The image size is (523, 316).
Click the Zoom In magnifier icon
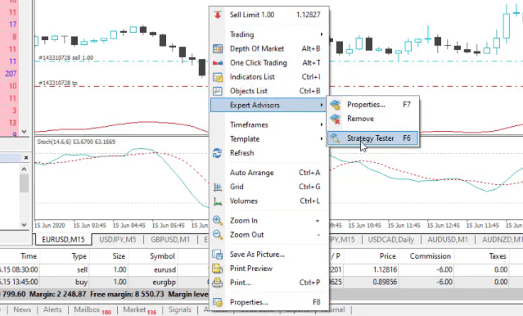click(218, 220)
